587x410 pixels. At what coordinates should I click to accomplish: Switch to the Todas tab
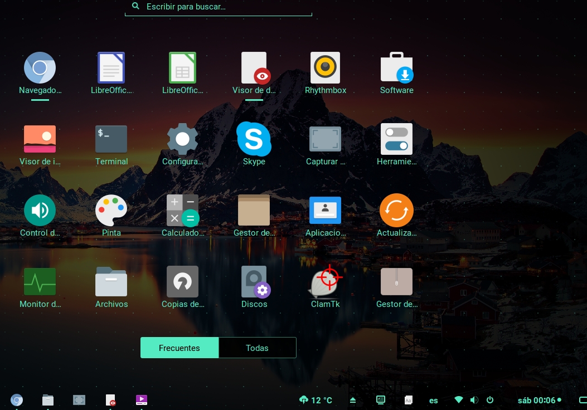[257, 348]
